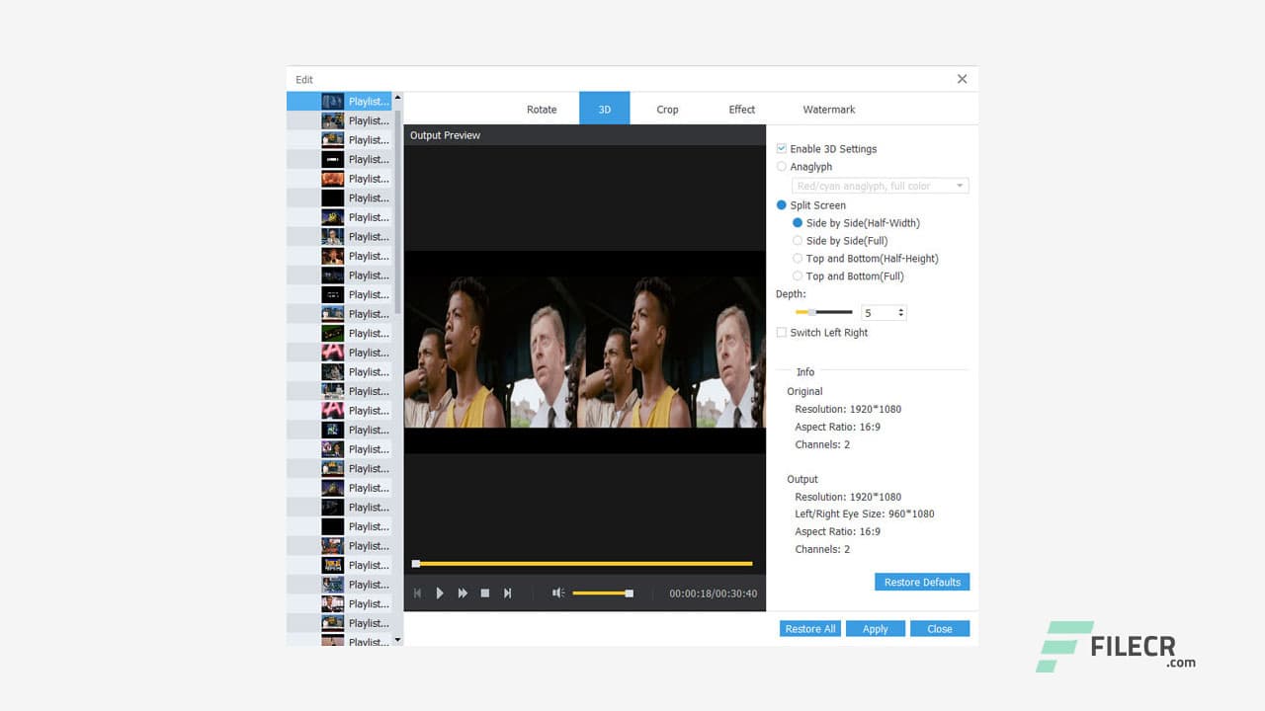The image size is (1265, 711).
Task: Switch to the Watermark tab
Action: [828, 109]
